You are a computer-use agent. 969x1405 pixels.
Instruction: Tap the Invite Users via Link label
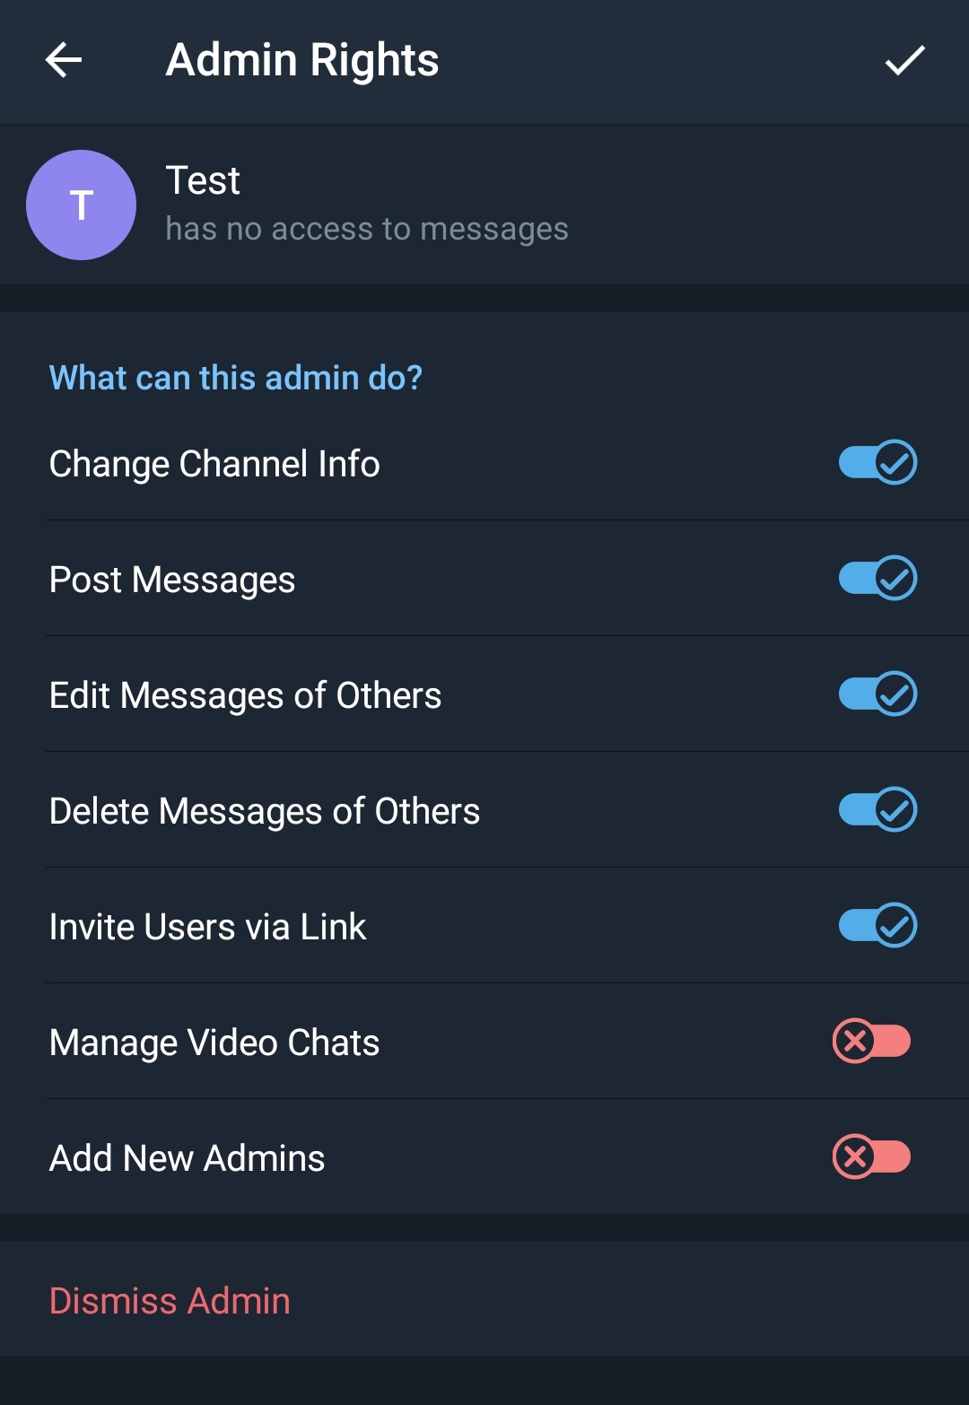[x=207, y=928]
